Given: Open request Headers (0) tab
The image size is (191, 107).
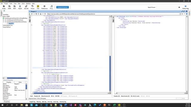Looking at the screenshot, I should pyautogui.click(x=37, y=96).
